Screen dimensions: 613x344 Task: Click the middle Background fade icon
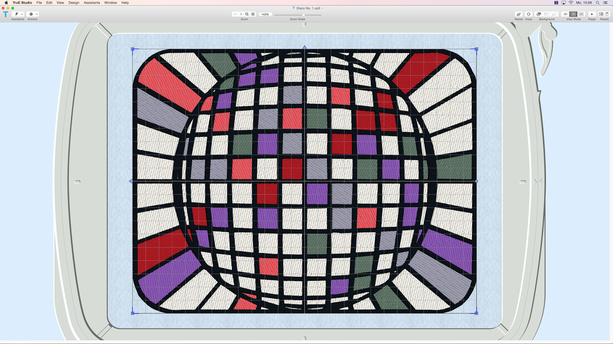point(547,14)
